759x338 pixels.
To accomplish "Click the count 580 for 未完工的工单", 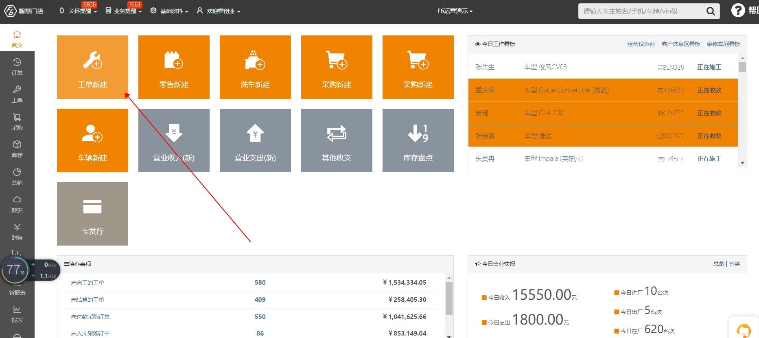I will pyautogui.click(x=260, y=283).
